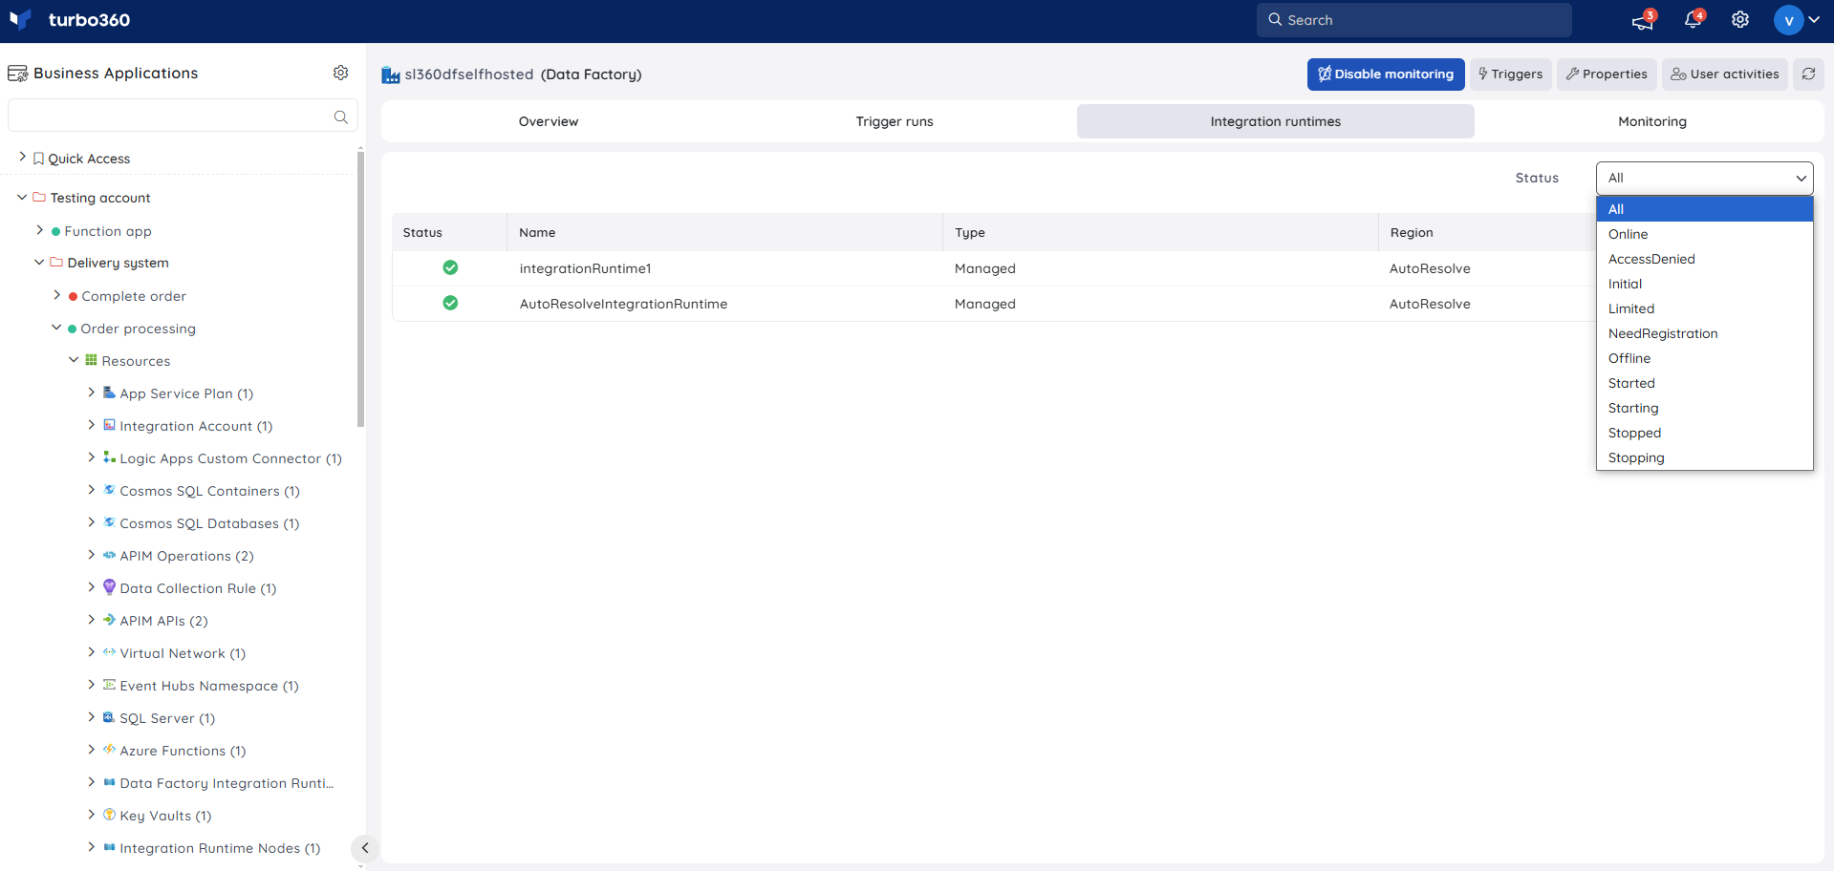Click the Cosmos SQL Databases icon
This screenshot has width=1834, height=871.
point(109,522)
